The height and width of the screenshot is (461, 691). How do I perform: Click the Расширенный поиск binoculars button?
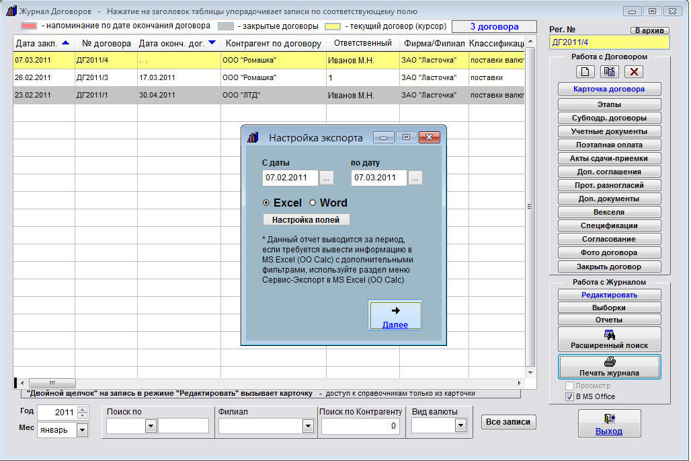point(609,339)
